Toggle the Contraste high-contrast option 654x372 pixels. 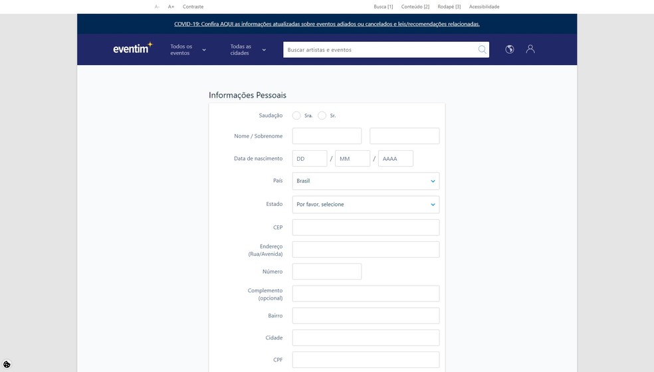(193, 7)
